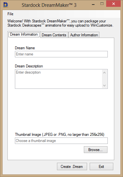Screen dimensions: 123x177
Task: Click the Stardock DreamMaker 3 window title
Action: [49, 5]
